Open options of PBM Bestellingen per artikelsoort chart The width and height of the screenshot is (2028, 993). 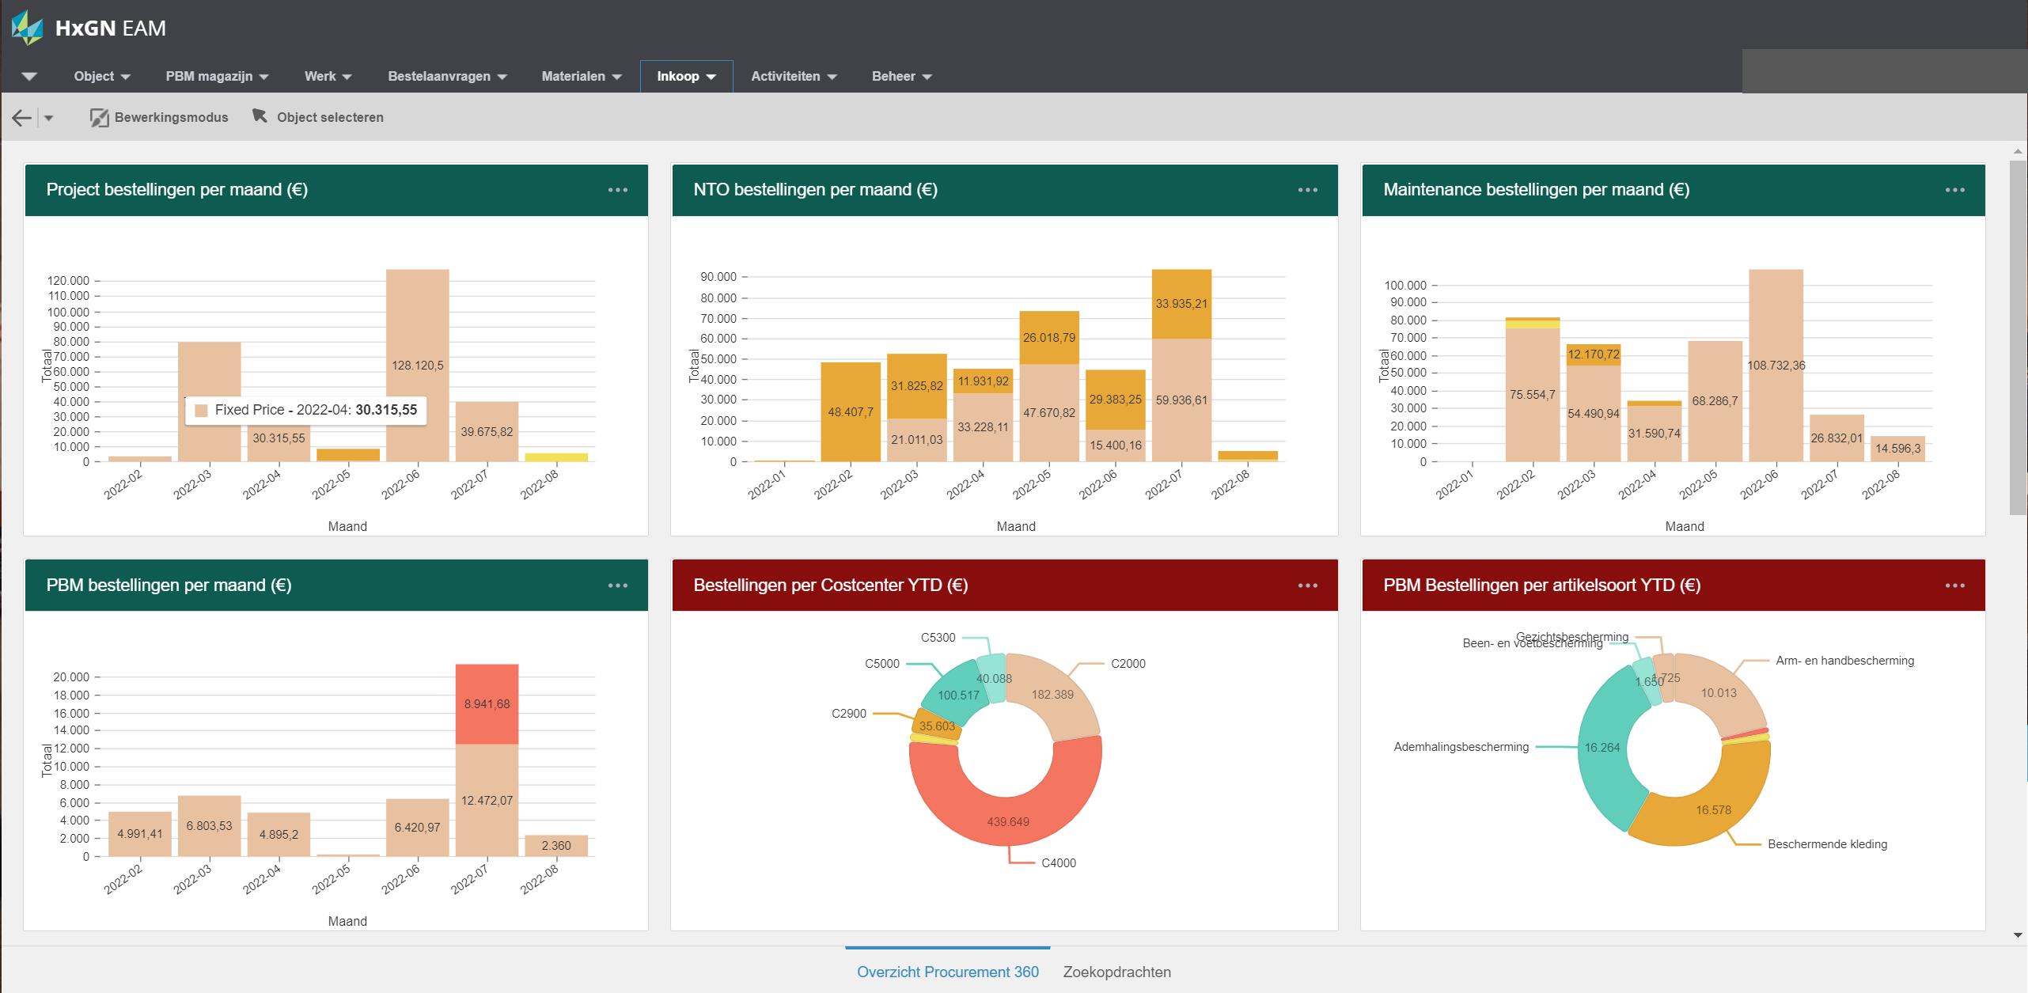(1955, 586)
